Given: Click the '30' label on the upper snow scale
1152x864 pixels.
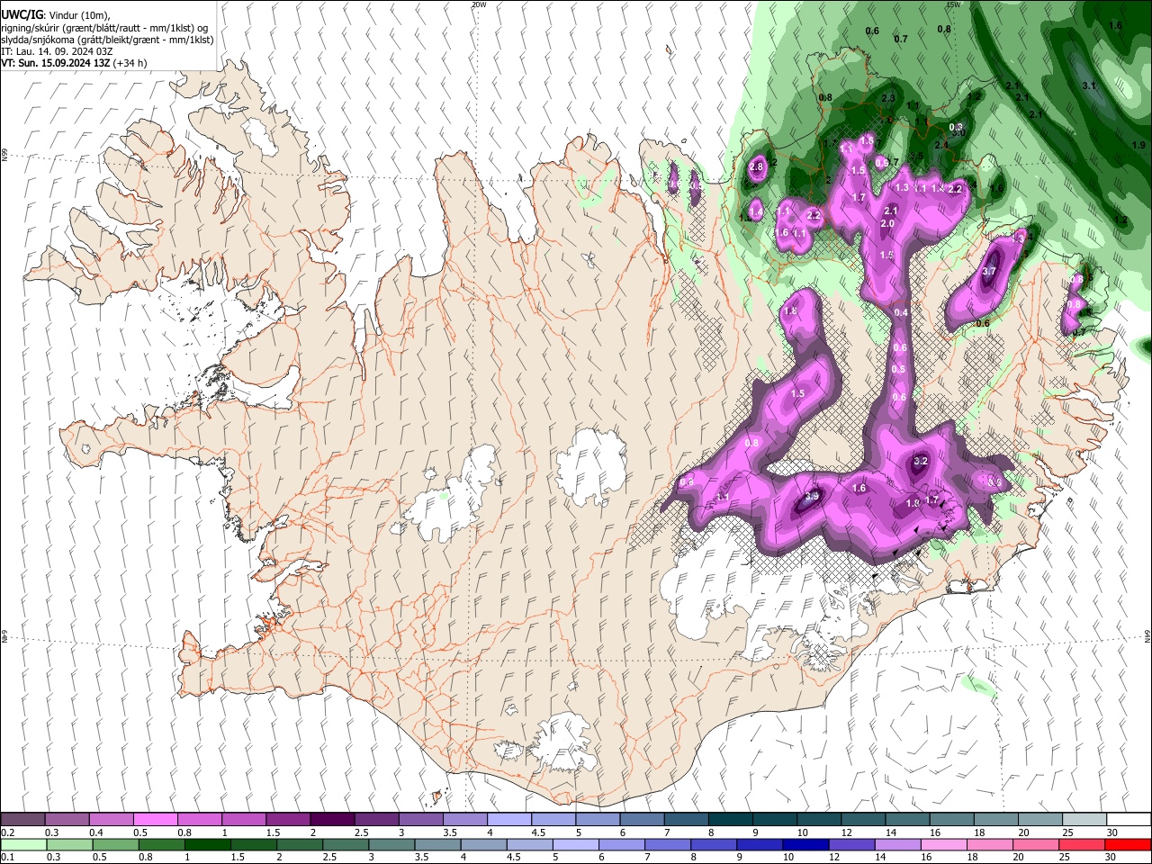Looking at the screenshot, I should coord(1111,832).
